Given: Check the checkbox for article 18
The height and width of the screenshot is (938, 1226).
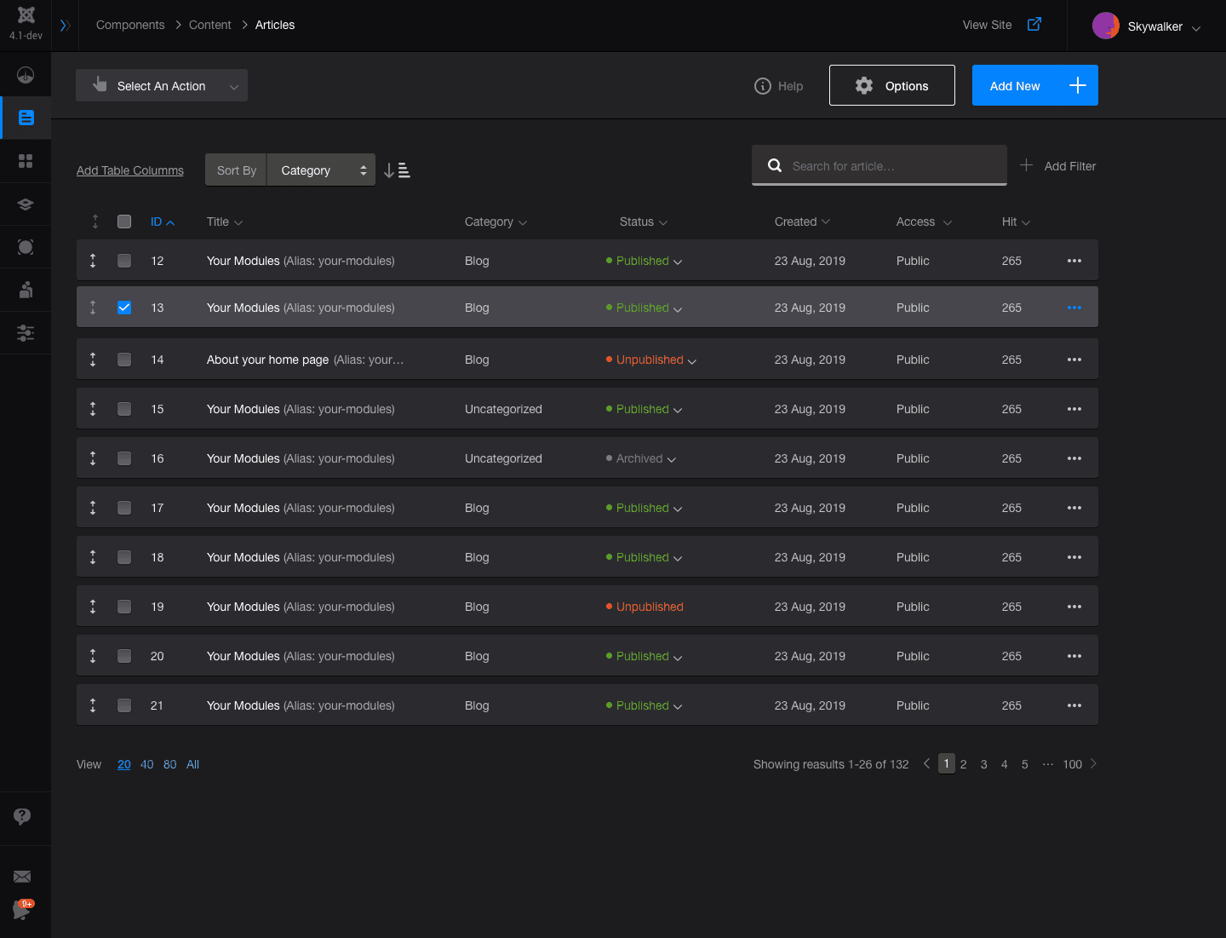Looking at the screenshot, I should pyautogui.click(x=124, y=557).
